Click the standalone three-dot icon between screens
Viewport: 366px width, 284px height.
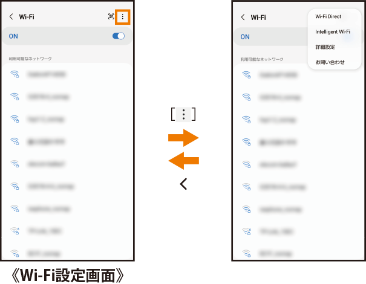point(183,114)
